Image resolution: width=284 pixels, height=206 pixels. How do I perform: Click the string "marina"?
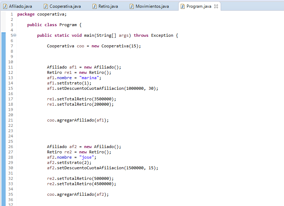[x=89, y=78]
